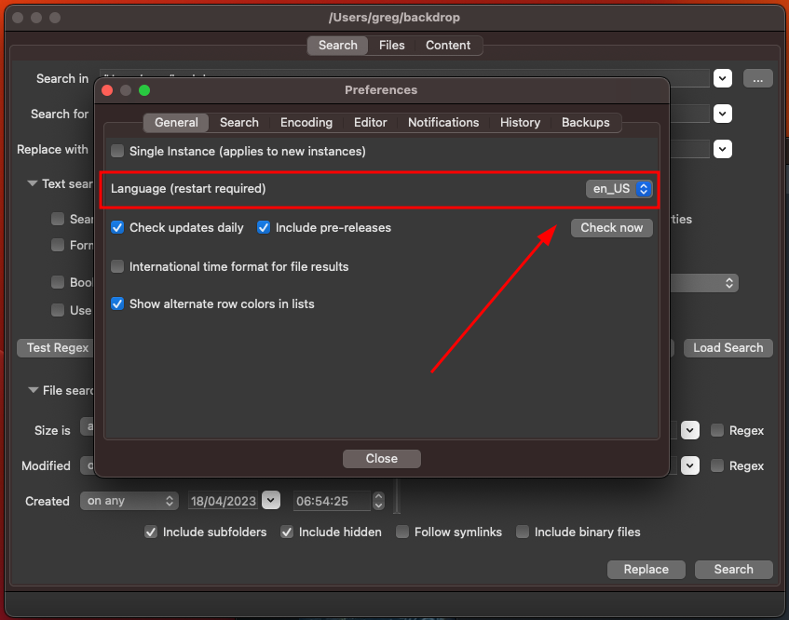Click the red close dot of Preferences
Screen dimensions: 789x620
click(107, 90)
